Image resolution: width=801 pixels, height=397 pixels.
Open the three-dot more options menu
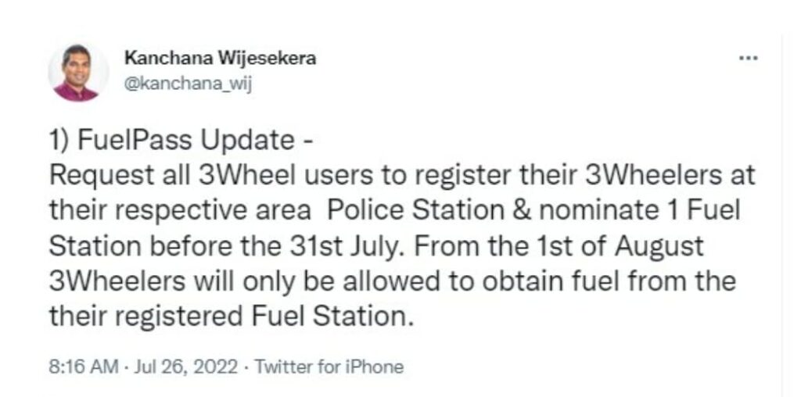click(x=749, y=59)
